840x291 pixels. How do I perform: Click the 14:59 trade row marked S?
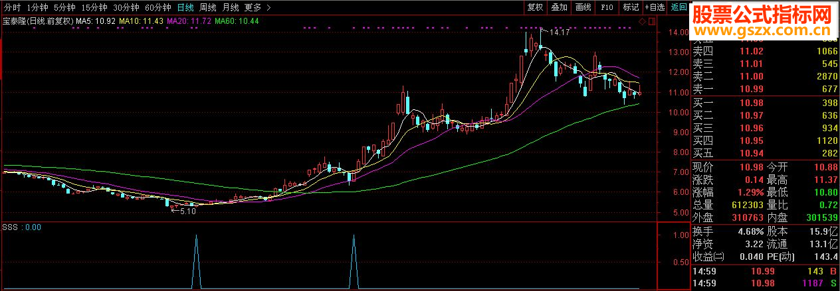[765, 284]
